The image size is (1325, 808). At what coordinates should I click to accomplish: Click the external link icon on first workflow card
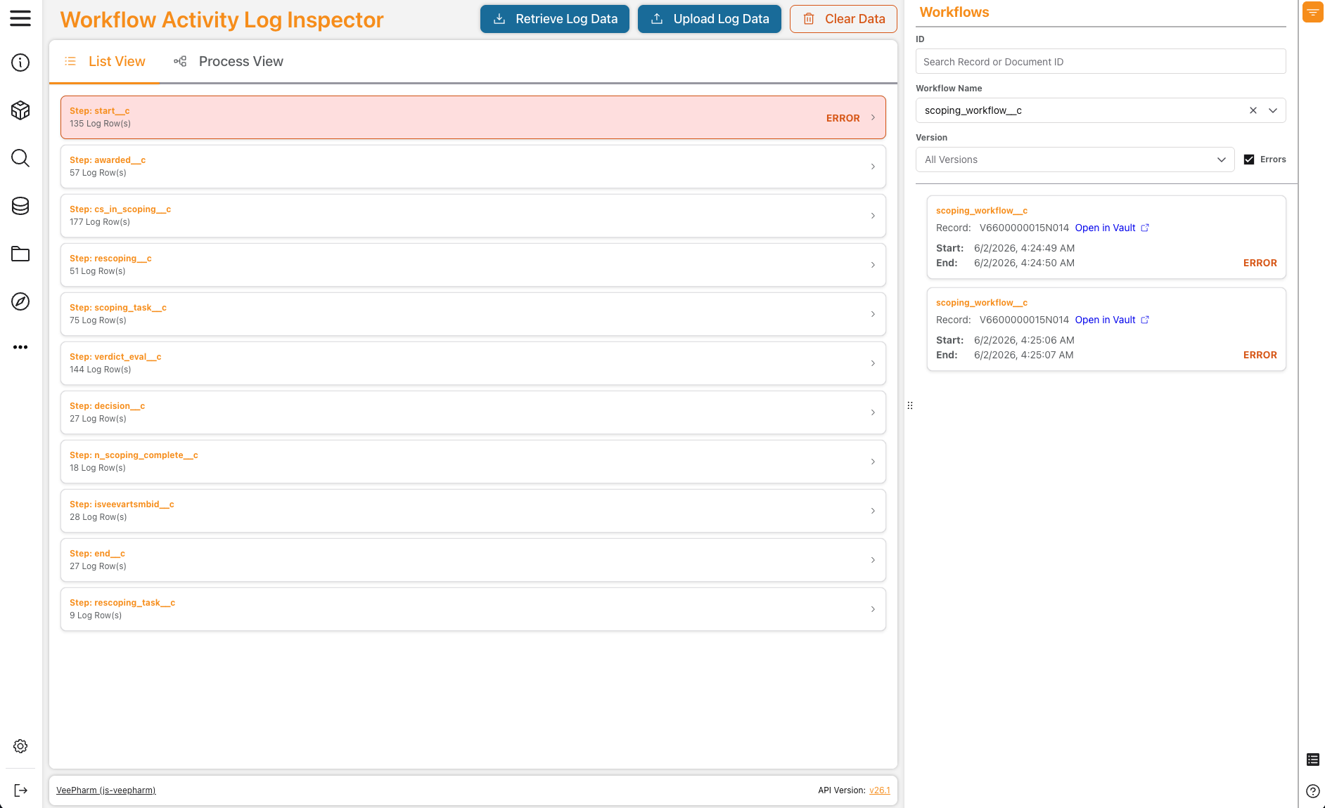point(1145,228)
